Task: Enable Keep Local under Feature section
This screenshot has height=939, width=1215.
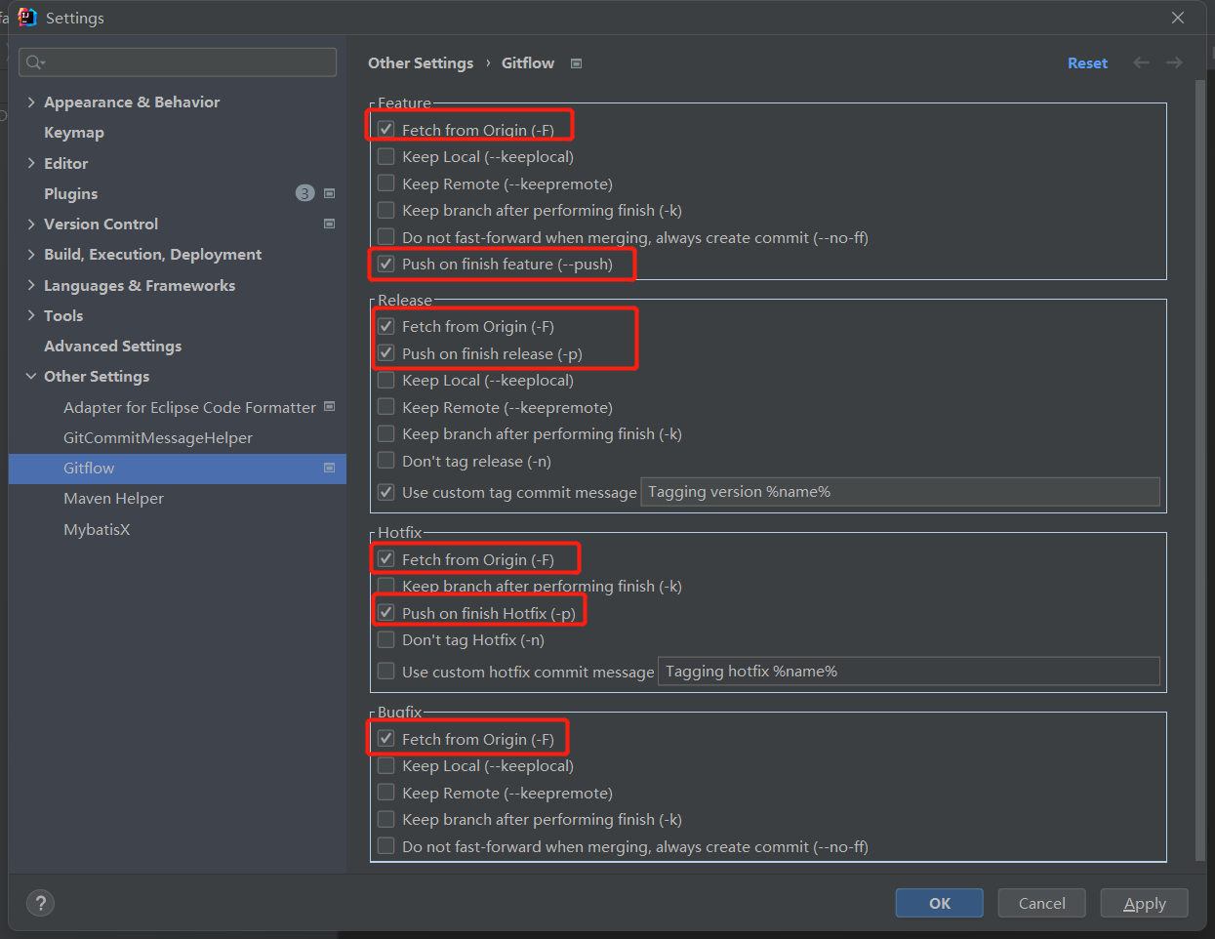Action: coord(386,156)
